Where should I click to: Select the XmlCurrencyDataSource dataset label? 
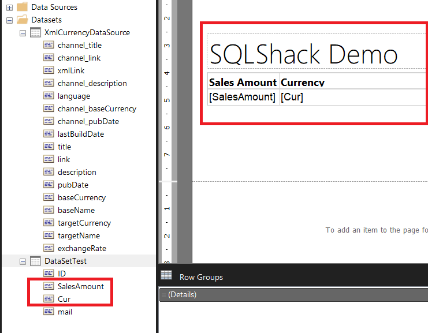[x=87, y=32]
